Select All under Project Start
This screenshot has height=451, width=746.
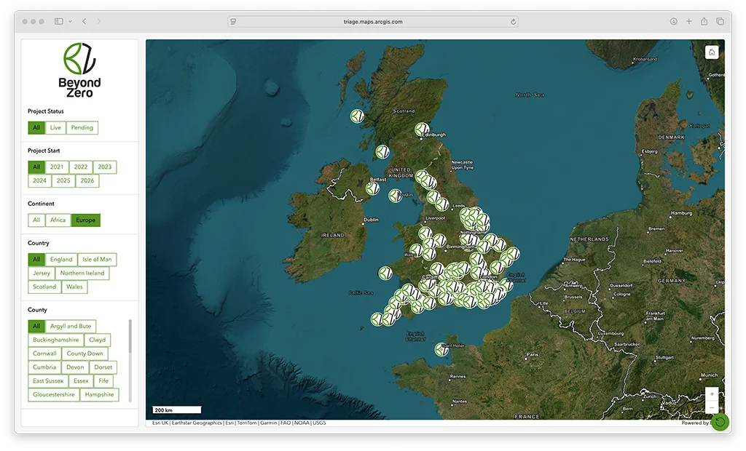[36, 167]
